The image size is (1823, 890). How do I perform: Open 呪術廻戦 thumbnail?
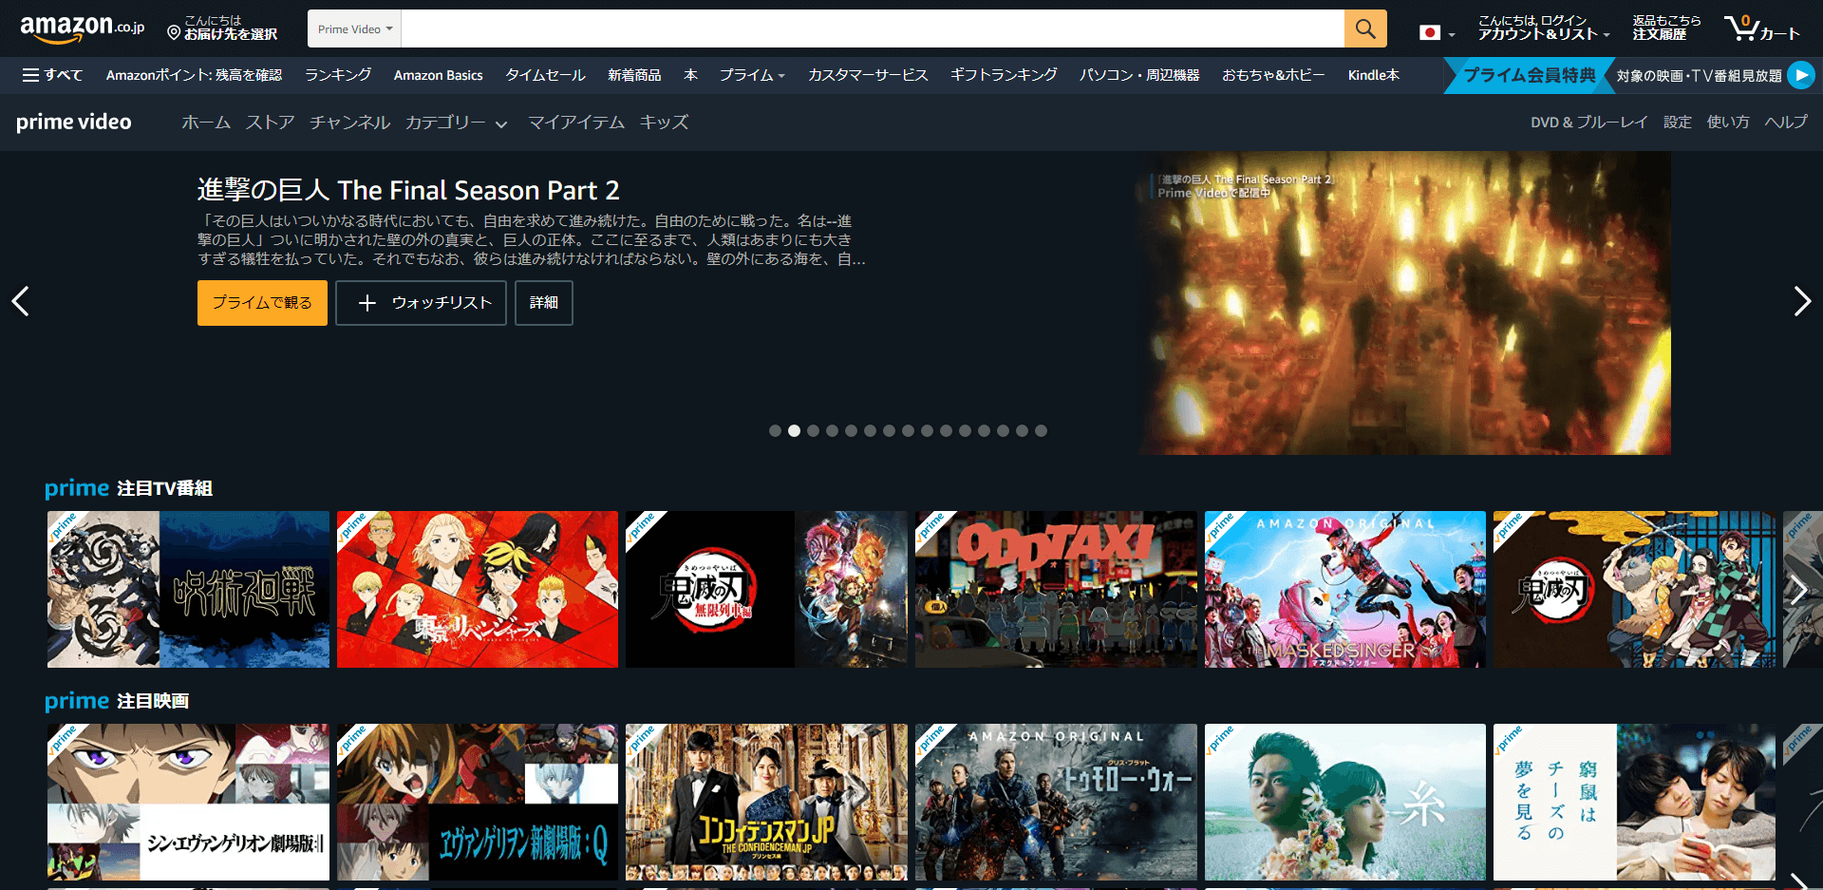[188, 589]
